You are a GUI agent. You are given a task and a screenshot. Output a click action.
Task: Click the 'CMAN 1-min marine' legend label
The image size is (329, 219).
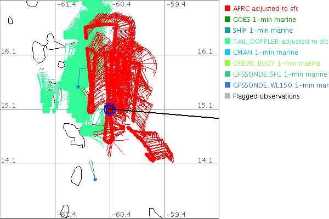coord(265,53)
